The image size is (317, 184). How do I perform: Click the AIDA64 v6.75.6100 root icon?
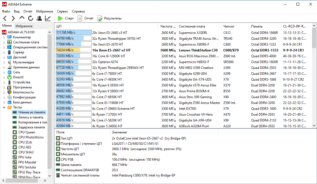(x=4, y=32)
